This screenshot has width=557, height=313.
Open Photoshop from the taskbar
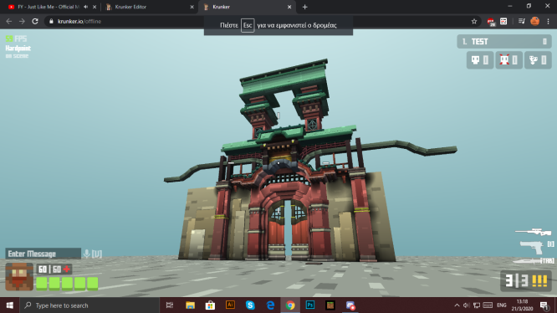[x=310, y=305]
